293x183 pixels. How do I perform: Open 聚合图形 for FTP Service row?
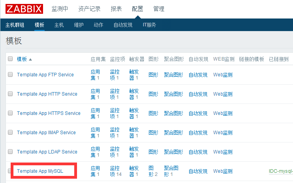(174, 75)
